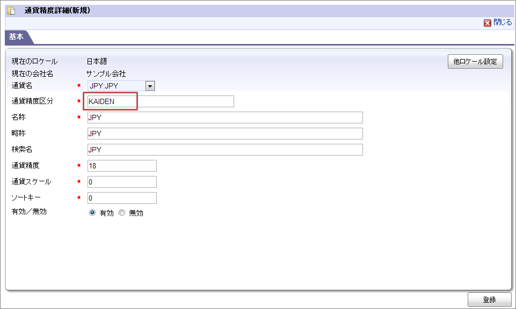This screenshot has width=516, height=309.
Task: Focus the 略称 input field
Action: pos(225,134)
